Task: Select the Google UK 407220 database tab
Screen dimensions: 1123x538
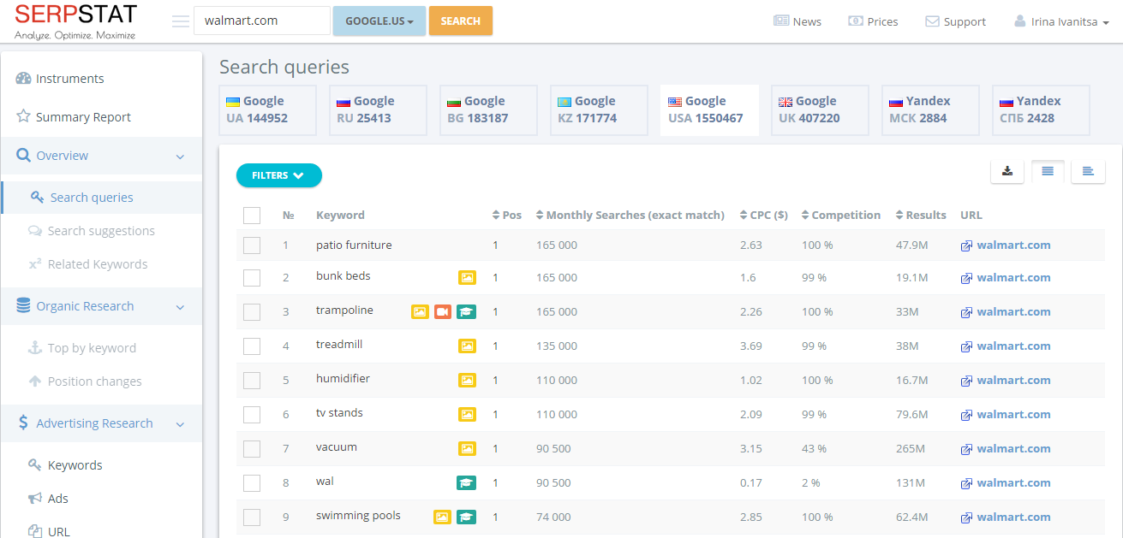Action: click(820, 109)
